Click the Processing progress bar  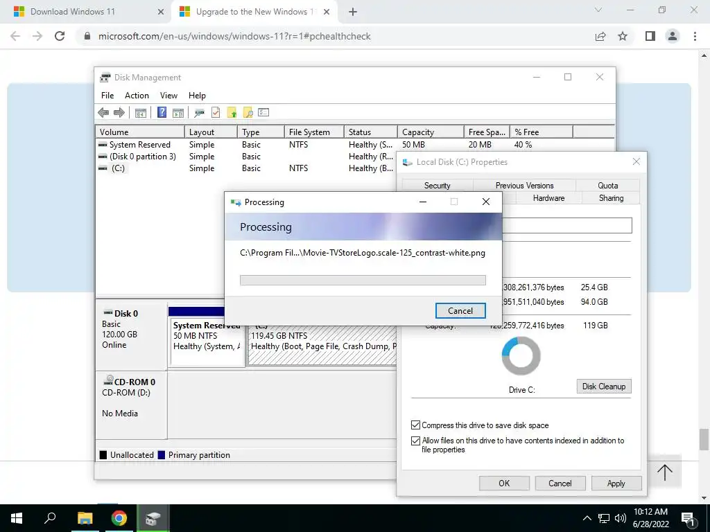[x=363, y=280]
